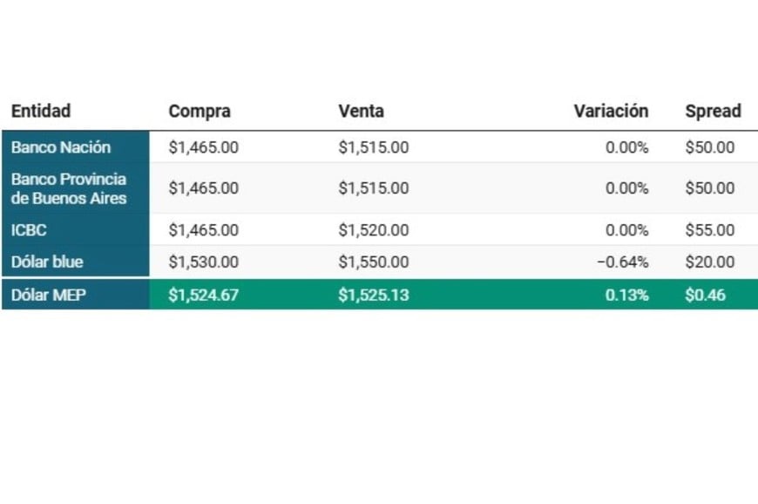Select the Banco Nación row label
Image resolution: width=758 pixels, height=504 pixels.
point(61,147)
